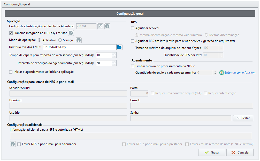Select the Mesma discriminação radio option
Viewport: 260px width, 161px height.
point(206,35)
